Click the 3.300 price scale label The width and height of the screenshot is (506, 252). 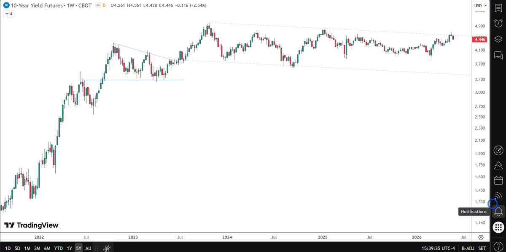(479, 80)
